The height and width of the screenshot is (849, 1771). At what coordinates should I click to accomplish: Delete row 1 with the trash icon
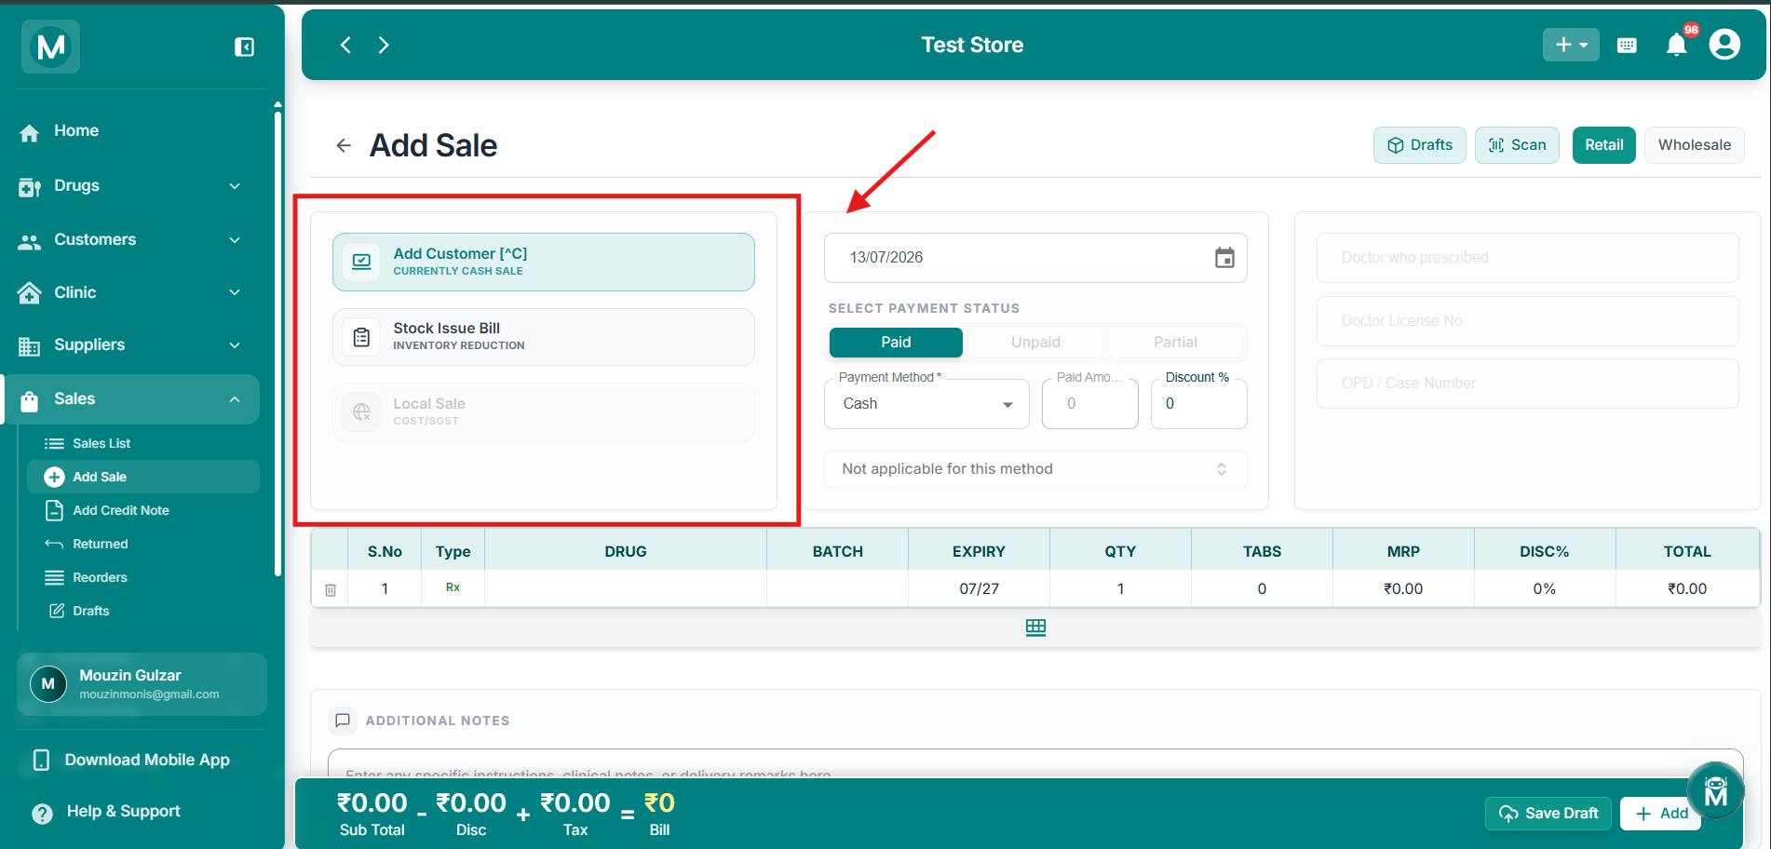point(331,589)
